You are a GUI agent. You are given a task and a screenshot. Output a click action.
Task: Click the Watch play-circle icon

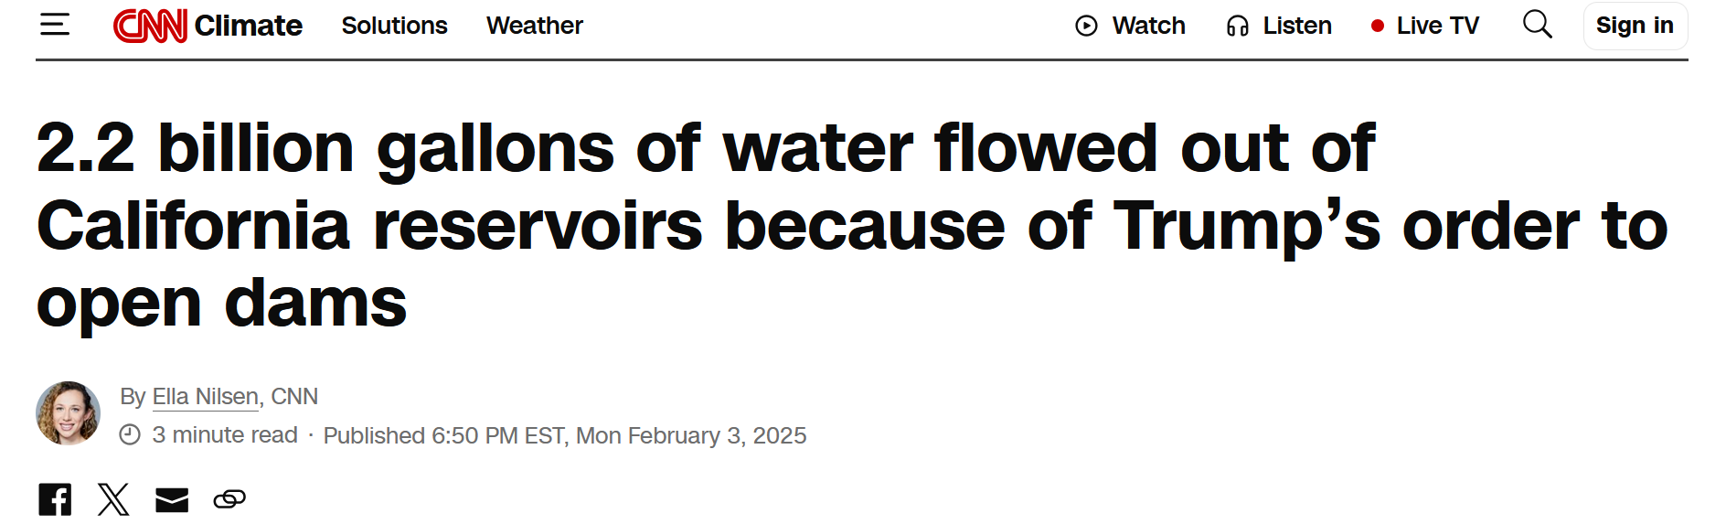(x=1086, y=26)
